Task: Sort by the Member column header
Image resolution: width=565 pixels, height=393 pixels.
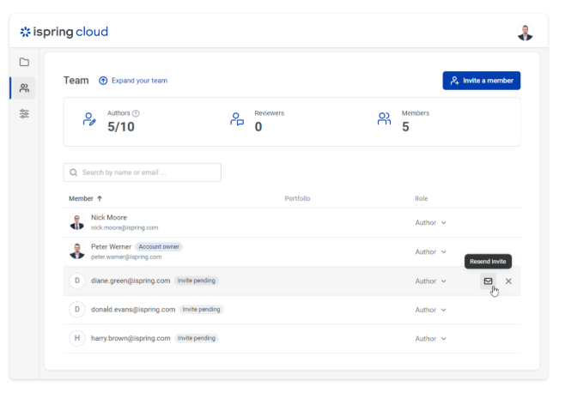Action: (x=81, y=198)
